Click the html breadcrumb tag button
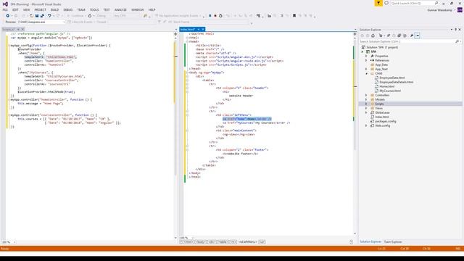 point(188,242)
